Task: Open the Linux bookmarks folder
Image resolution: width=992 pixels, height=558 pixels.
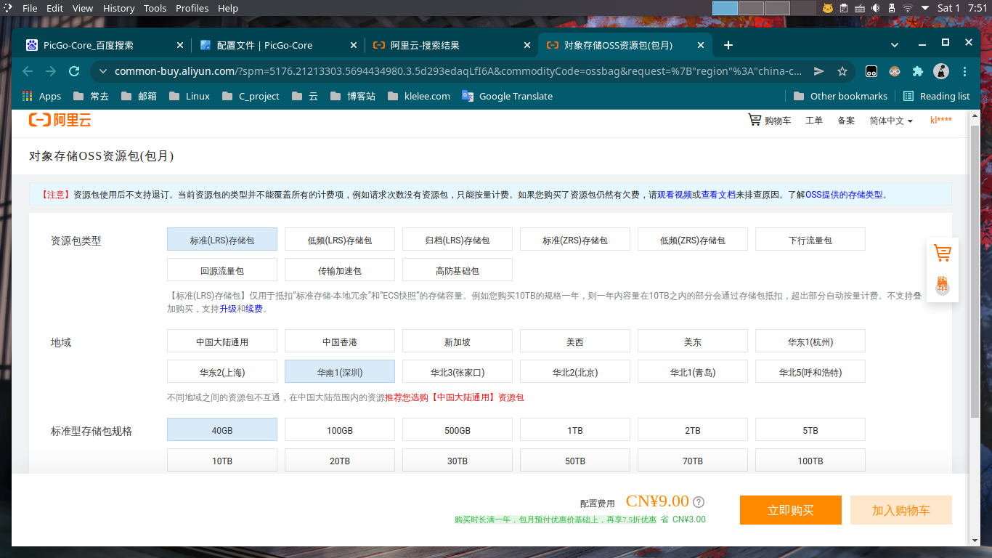Action: click(189, 96)
